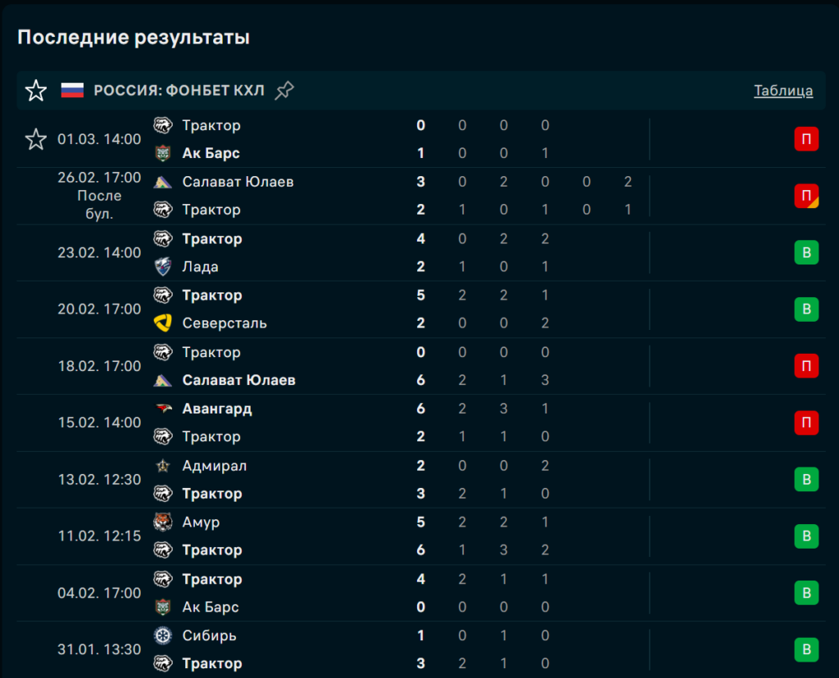Pin the Фонбет КХЛ league
The image size is (839, 678).
pyautogui.click(x=284, y=90)
